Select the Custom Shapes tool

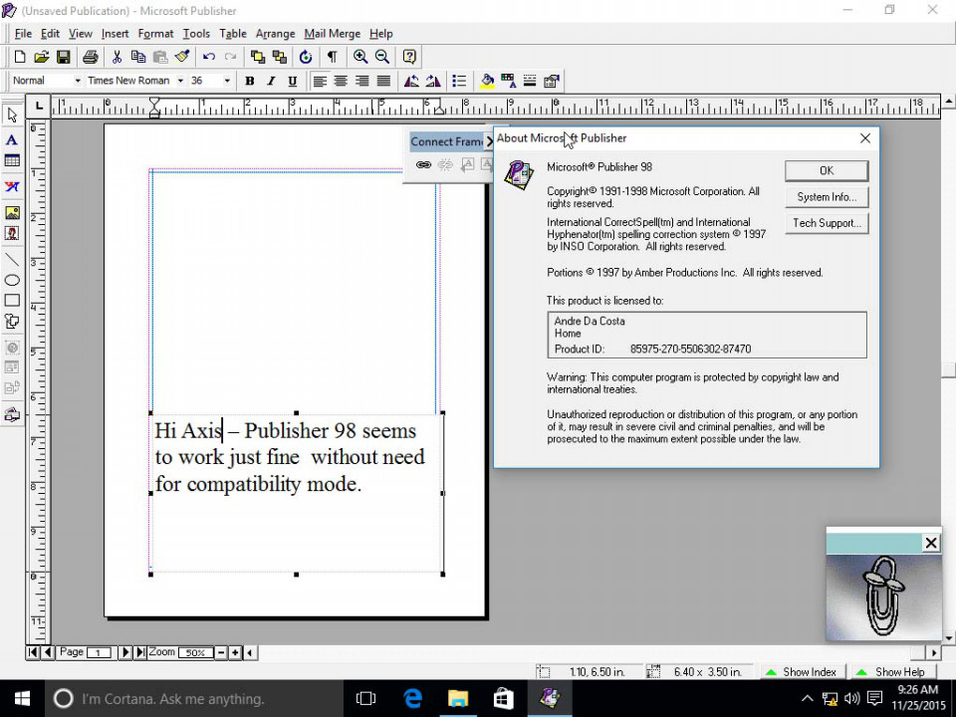[12, 322]
